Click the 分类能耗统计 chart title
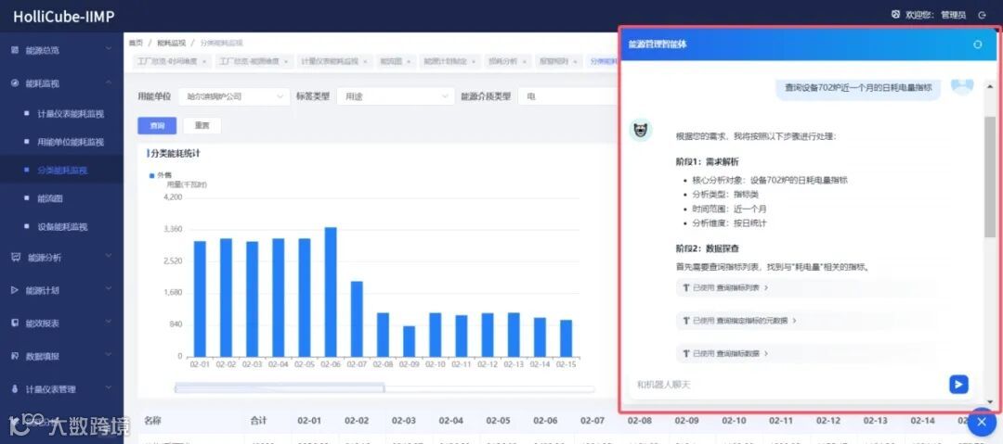1003x444 pixels. tap(176, 153)
